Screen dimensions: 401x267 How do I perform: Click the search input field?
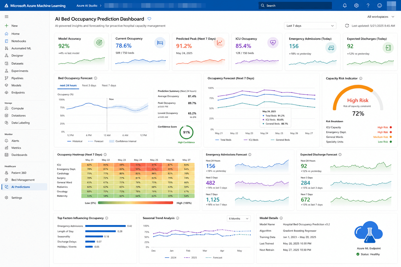click(295, 5)
